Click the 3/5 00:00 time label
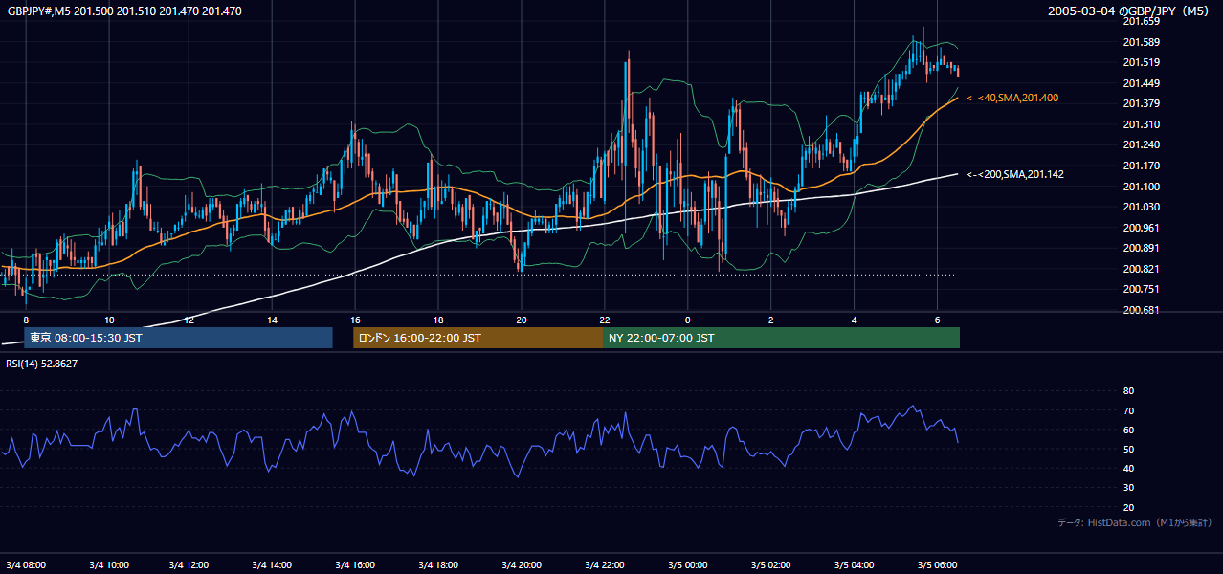The width and height of the screenshot is (1223, 574). (x=687, y=564)
